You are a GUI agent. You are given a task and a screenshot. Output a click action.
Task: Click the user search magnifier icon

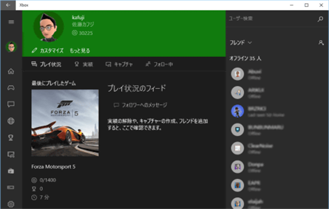[x=320, y=19]
